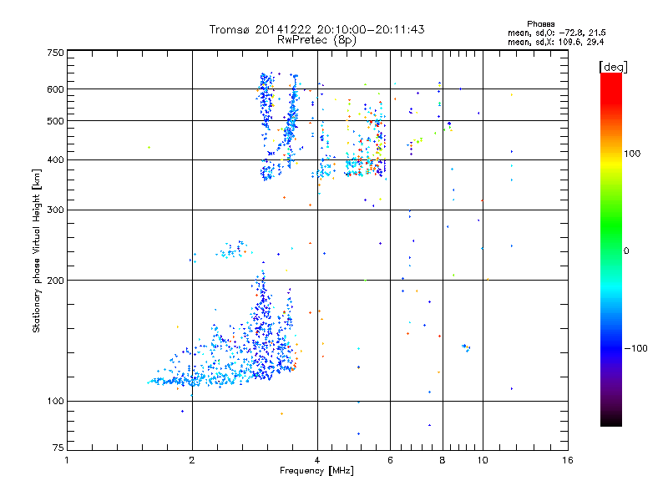This screenshot has width=668, height=501.
Task: Click the y-axis '750' tick label
Action: [55, 53]
